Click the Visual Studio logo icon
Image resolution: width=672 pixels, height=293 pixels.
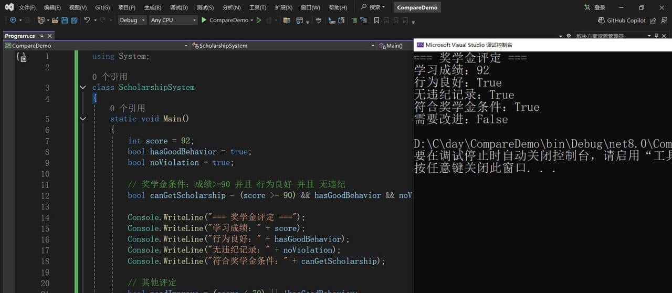(9, 7)
